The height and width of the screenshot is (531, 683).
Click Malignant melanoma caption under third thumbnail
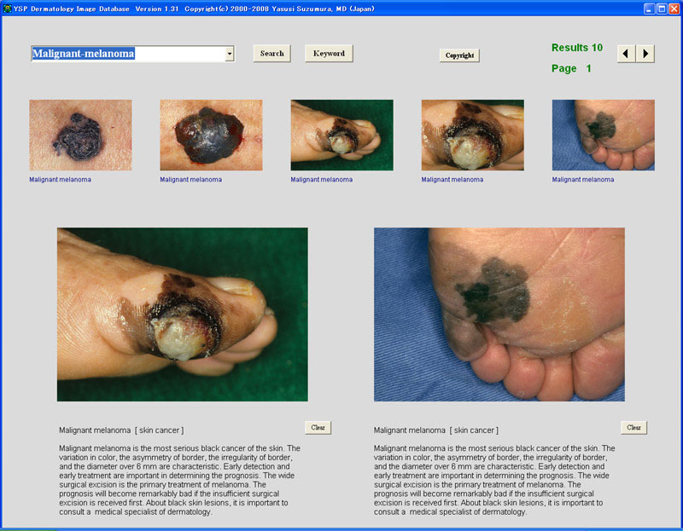pos(322,180)
